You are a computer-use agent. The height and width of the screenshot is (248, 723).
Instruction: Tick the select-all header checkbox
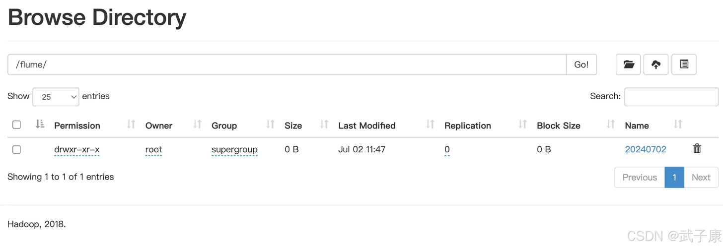click(x=16, y=125)
